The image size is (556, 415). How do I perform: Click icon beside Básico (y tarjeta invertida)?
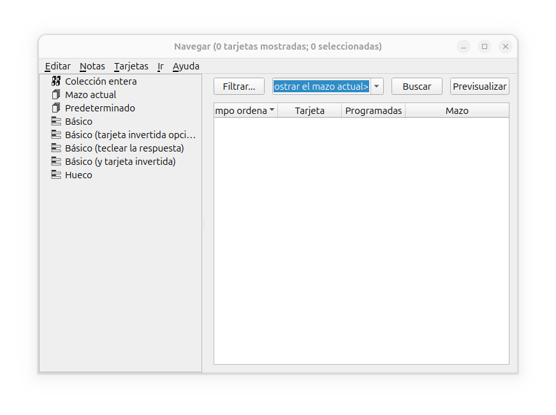(56, 162)
